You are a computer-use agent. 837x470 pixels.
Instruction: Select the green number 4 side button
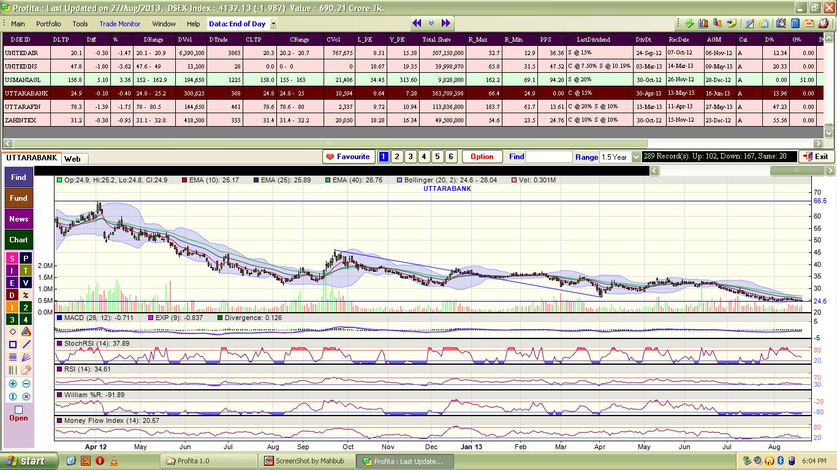(x=26, y=319)
